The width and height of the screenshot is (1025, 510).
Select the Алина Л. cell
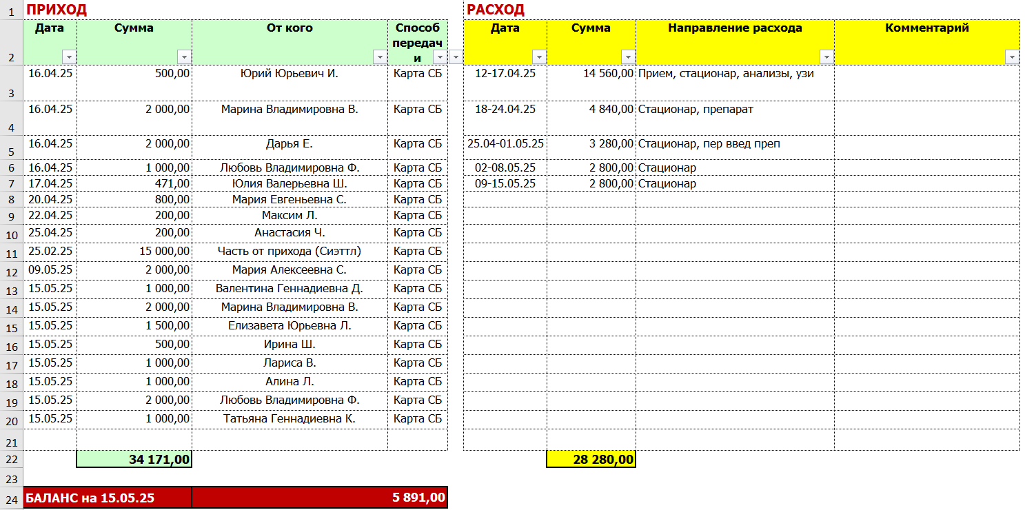290,382
